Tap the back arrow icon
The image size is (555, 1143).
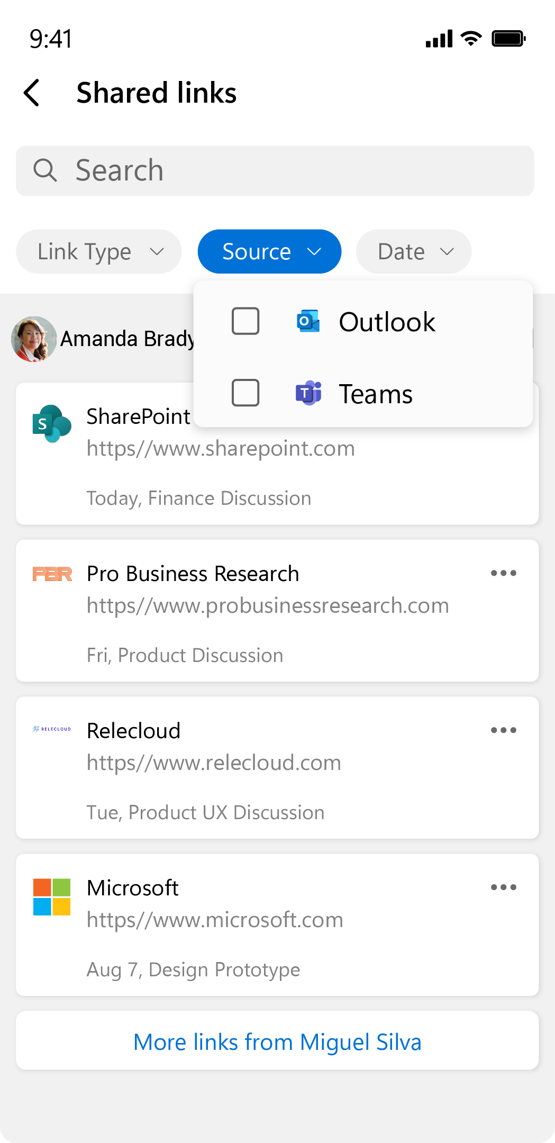[32, 93]
